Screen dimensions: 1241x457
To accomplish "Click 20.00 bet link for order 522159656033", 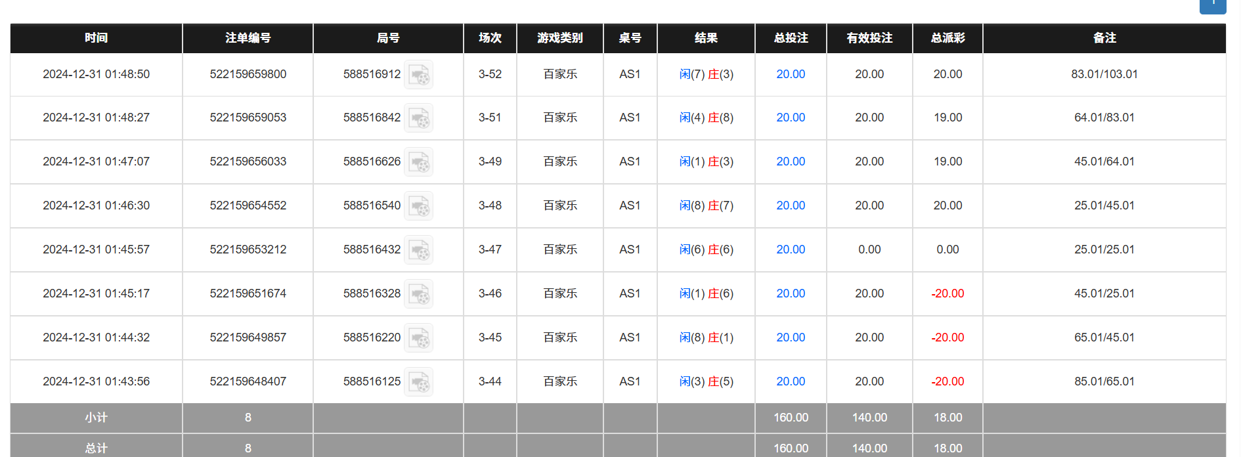I will coord(791,162).
